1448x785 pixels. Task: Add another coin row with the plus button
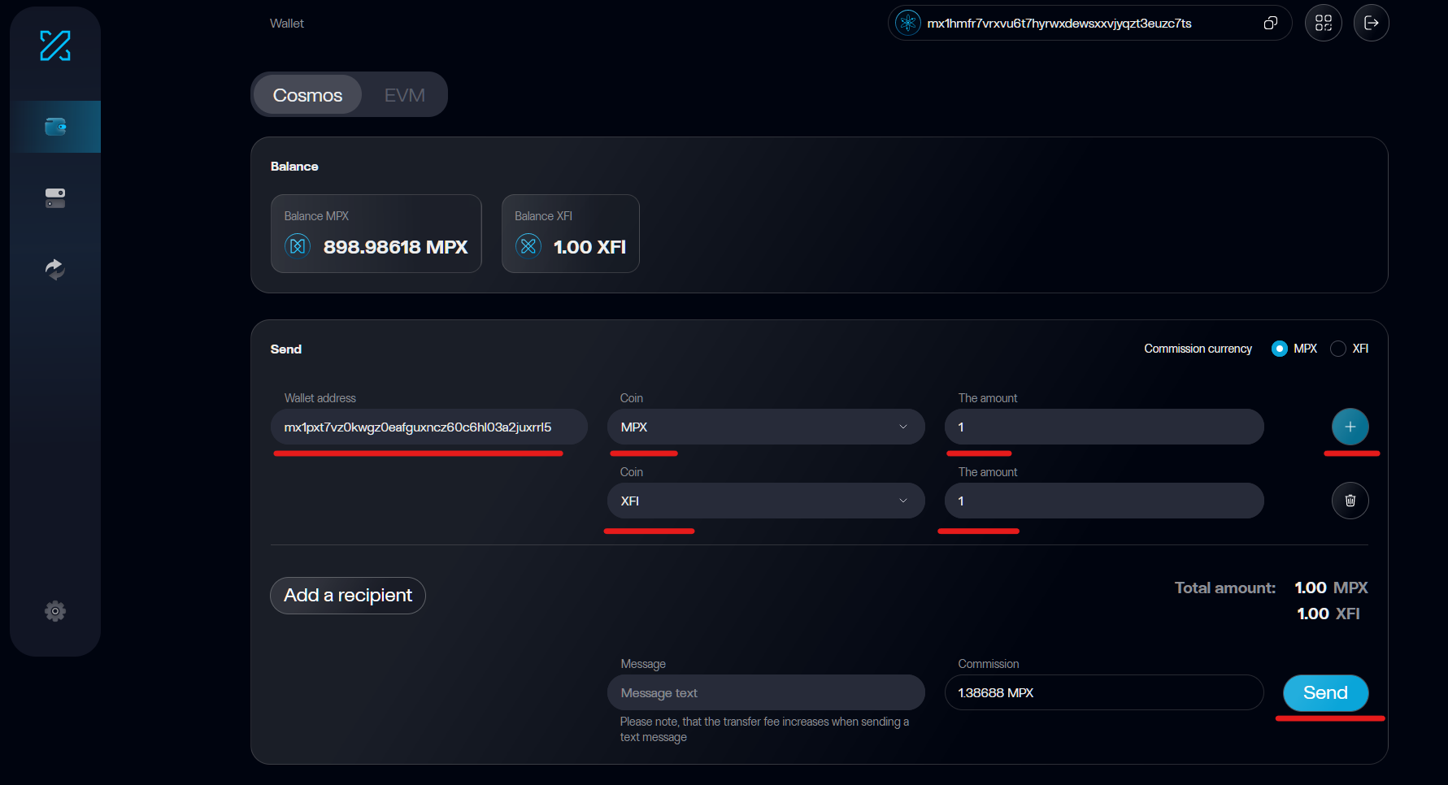(x=1350, y=427)
